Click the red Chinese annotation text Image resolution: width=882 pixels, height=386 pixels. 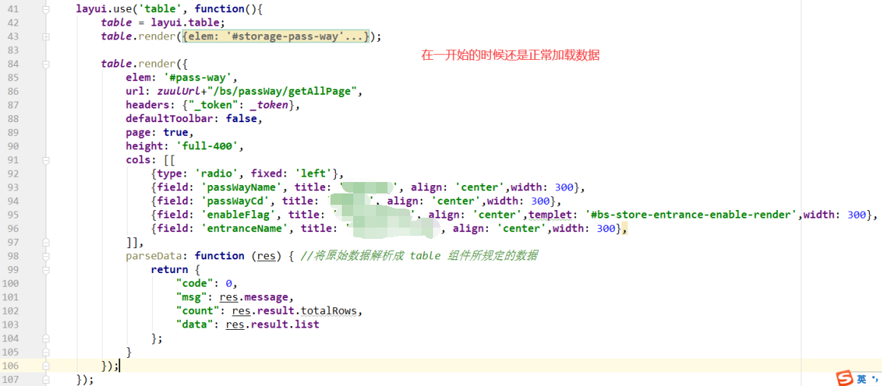click(x=512, y=55)
